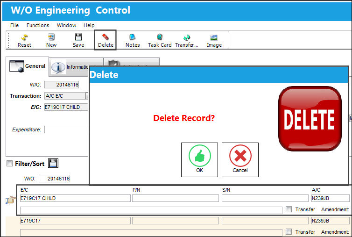Cancel the Delete Record dialog

[x=240, y=160]
